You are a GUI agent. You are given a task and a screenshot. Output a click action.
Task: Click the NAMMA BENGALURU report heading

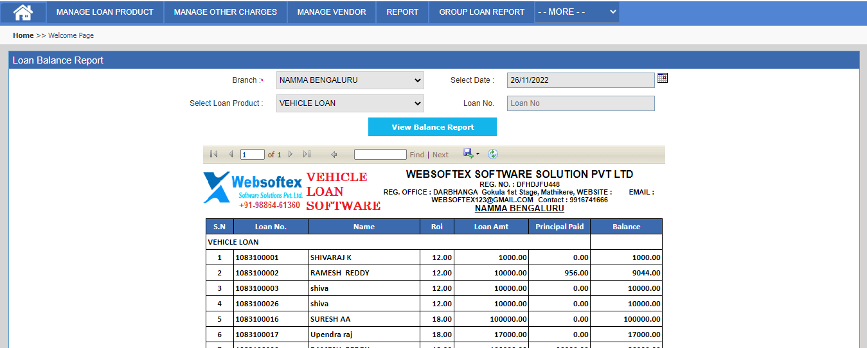click(x=519, y=208)
